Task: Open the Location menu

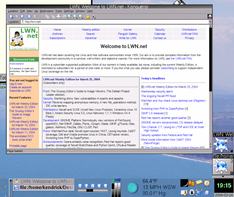Action: coord(13,11)
